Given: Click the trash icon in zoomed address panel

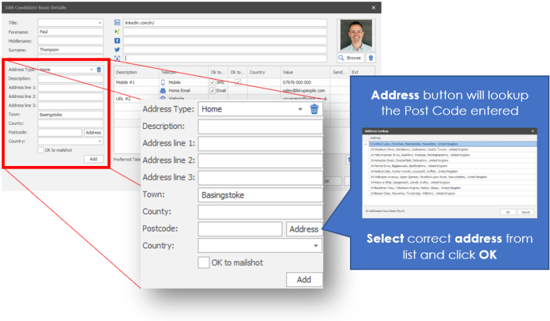Looking at the screenshot, I should tap(314, 109).
